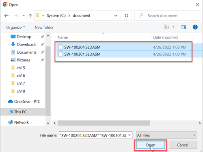203x152 pixels.
Task: Open the Help question mark
Action: point(195,27)
